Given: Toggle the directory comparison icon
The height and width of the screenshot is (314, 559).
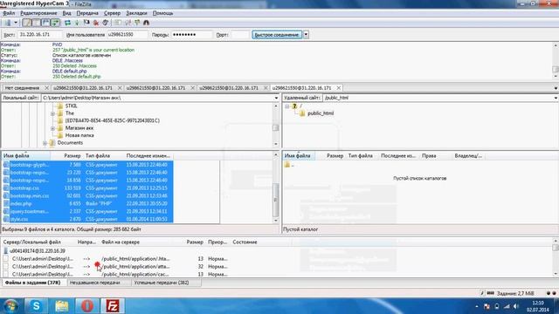Looking at the screenshot, I should coord(128,23).
